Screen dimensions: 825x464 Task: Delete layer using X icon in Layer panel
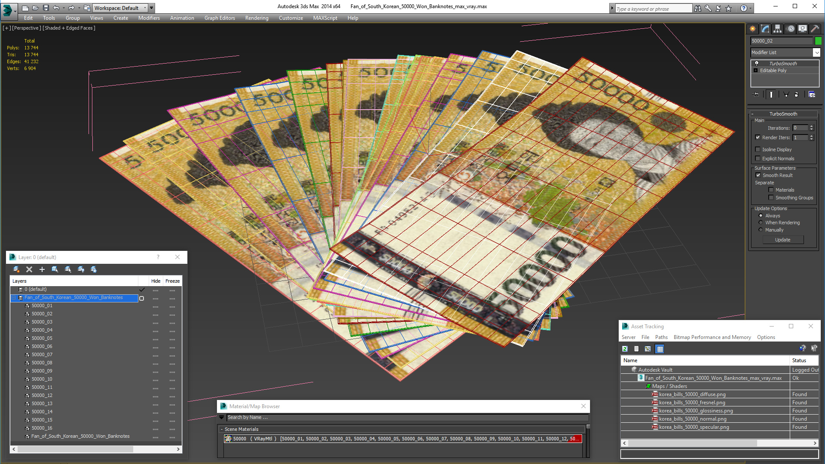coord(29,269)
